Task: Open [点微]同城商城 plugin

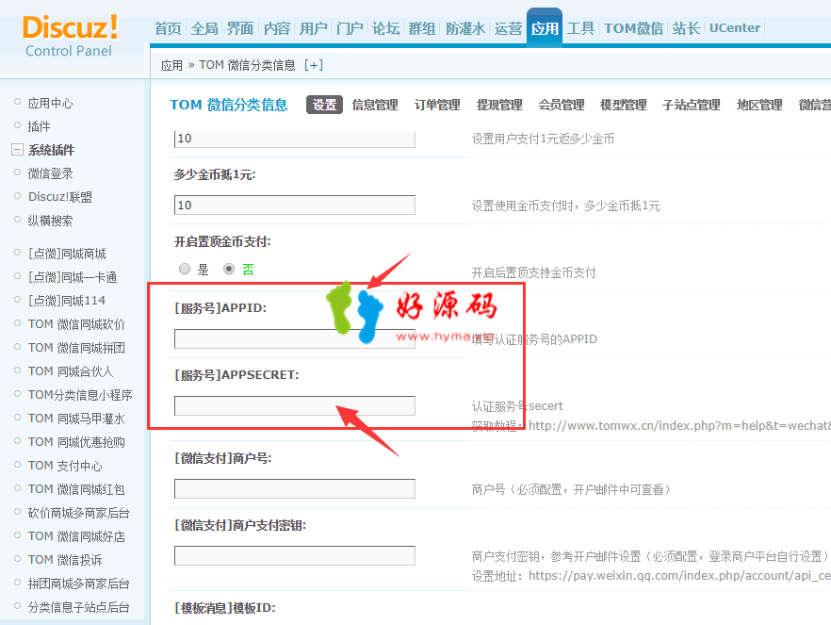Action: [x=67, y=254]
